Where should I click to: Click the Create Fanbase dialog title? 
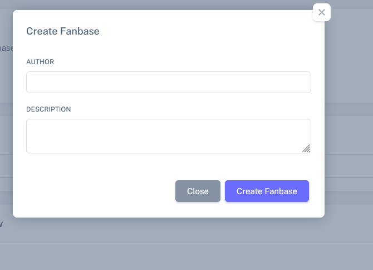click(x=63, y=31)
